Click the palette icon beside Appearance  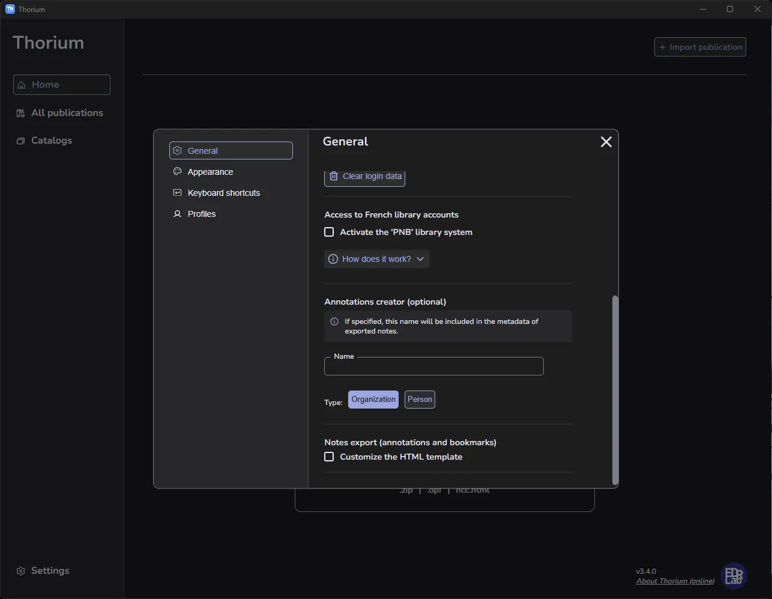pyautogui.click(x=177, y=172)
